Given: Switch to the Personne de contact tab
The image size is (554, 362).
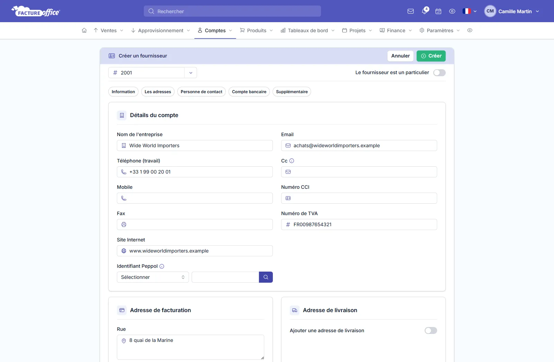Looking at the screenshot, I should point(202,92).
